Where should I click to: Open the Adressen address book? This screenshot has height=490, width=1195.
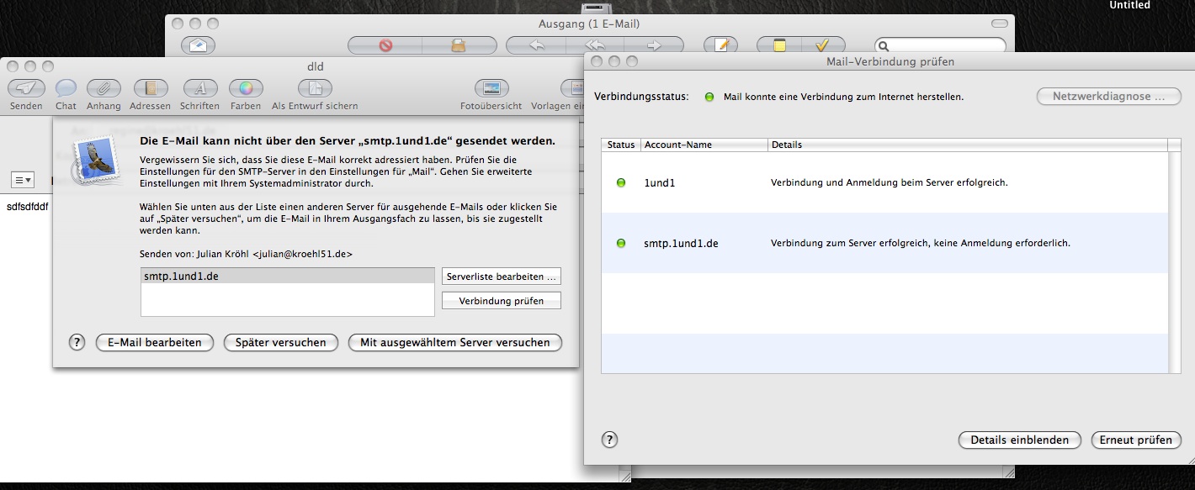(x=151, y=88)
